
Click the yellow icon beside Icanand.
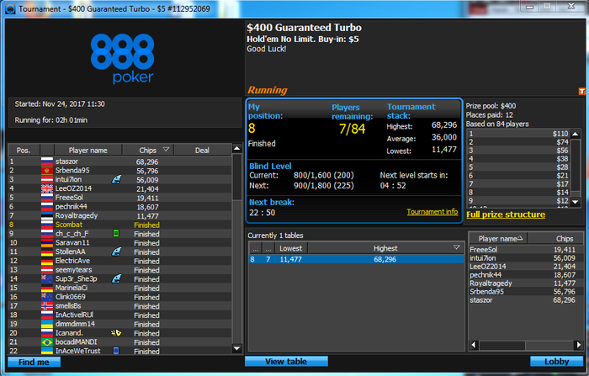[116, 333]
